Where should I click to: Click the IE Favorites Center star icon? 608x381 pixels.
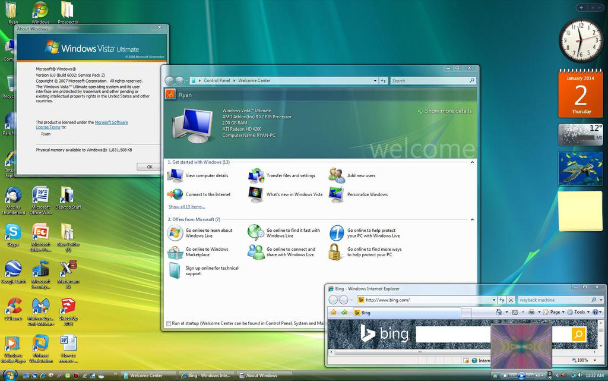pos(334,312)
